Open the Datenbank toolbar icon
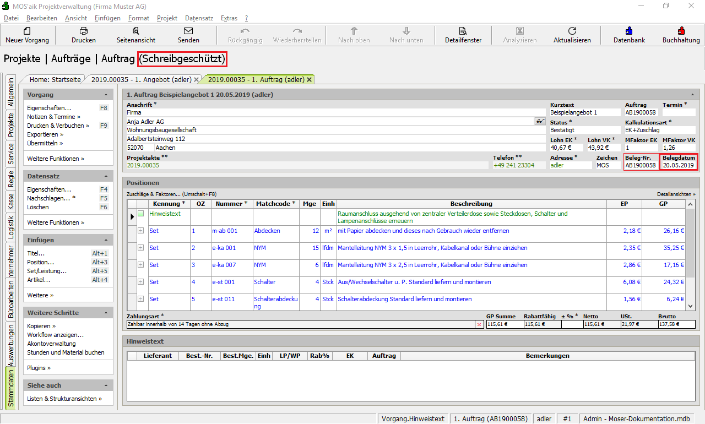Image resolution: width=705 pixels, height=424 pixels. (629, 31)
